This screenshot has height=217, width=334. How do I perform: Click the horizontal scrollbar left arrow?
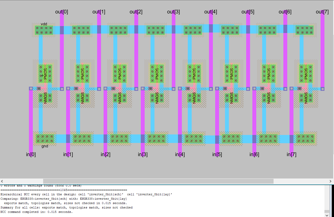click(2, 181)
